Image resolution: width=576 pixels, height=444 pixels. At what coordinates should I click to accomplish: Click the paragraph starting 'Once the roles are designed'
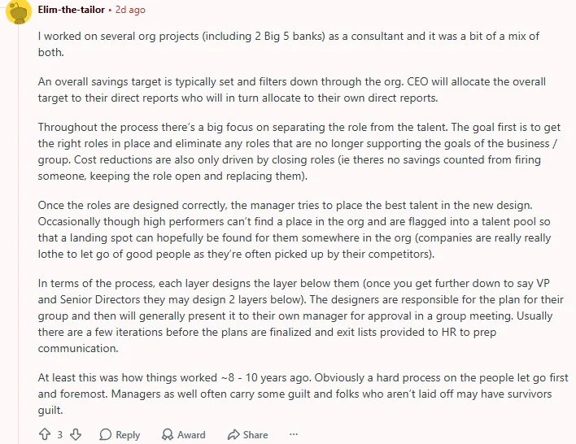point(295,229)
